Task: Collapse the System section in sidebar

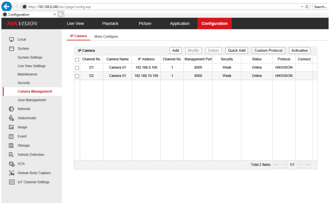Action: tap(23, 49)
